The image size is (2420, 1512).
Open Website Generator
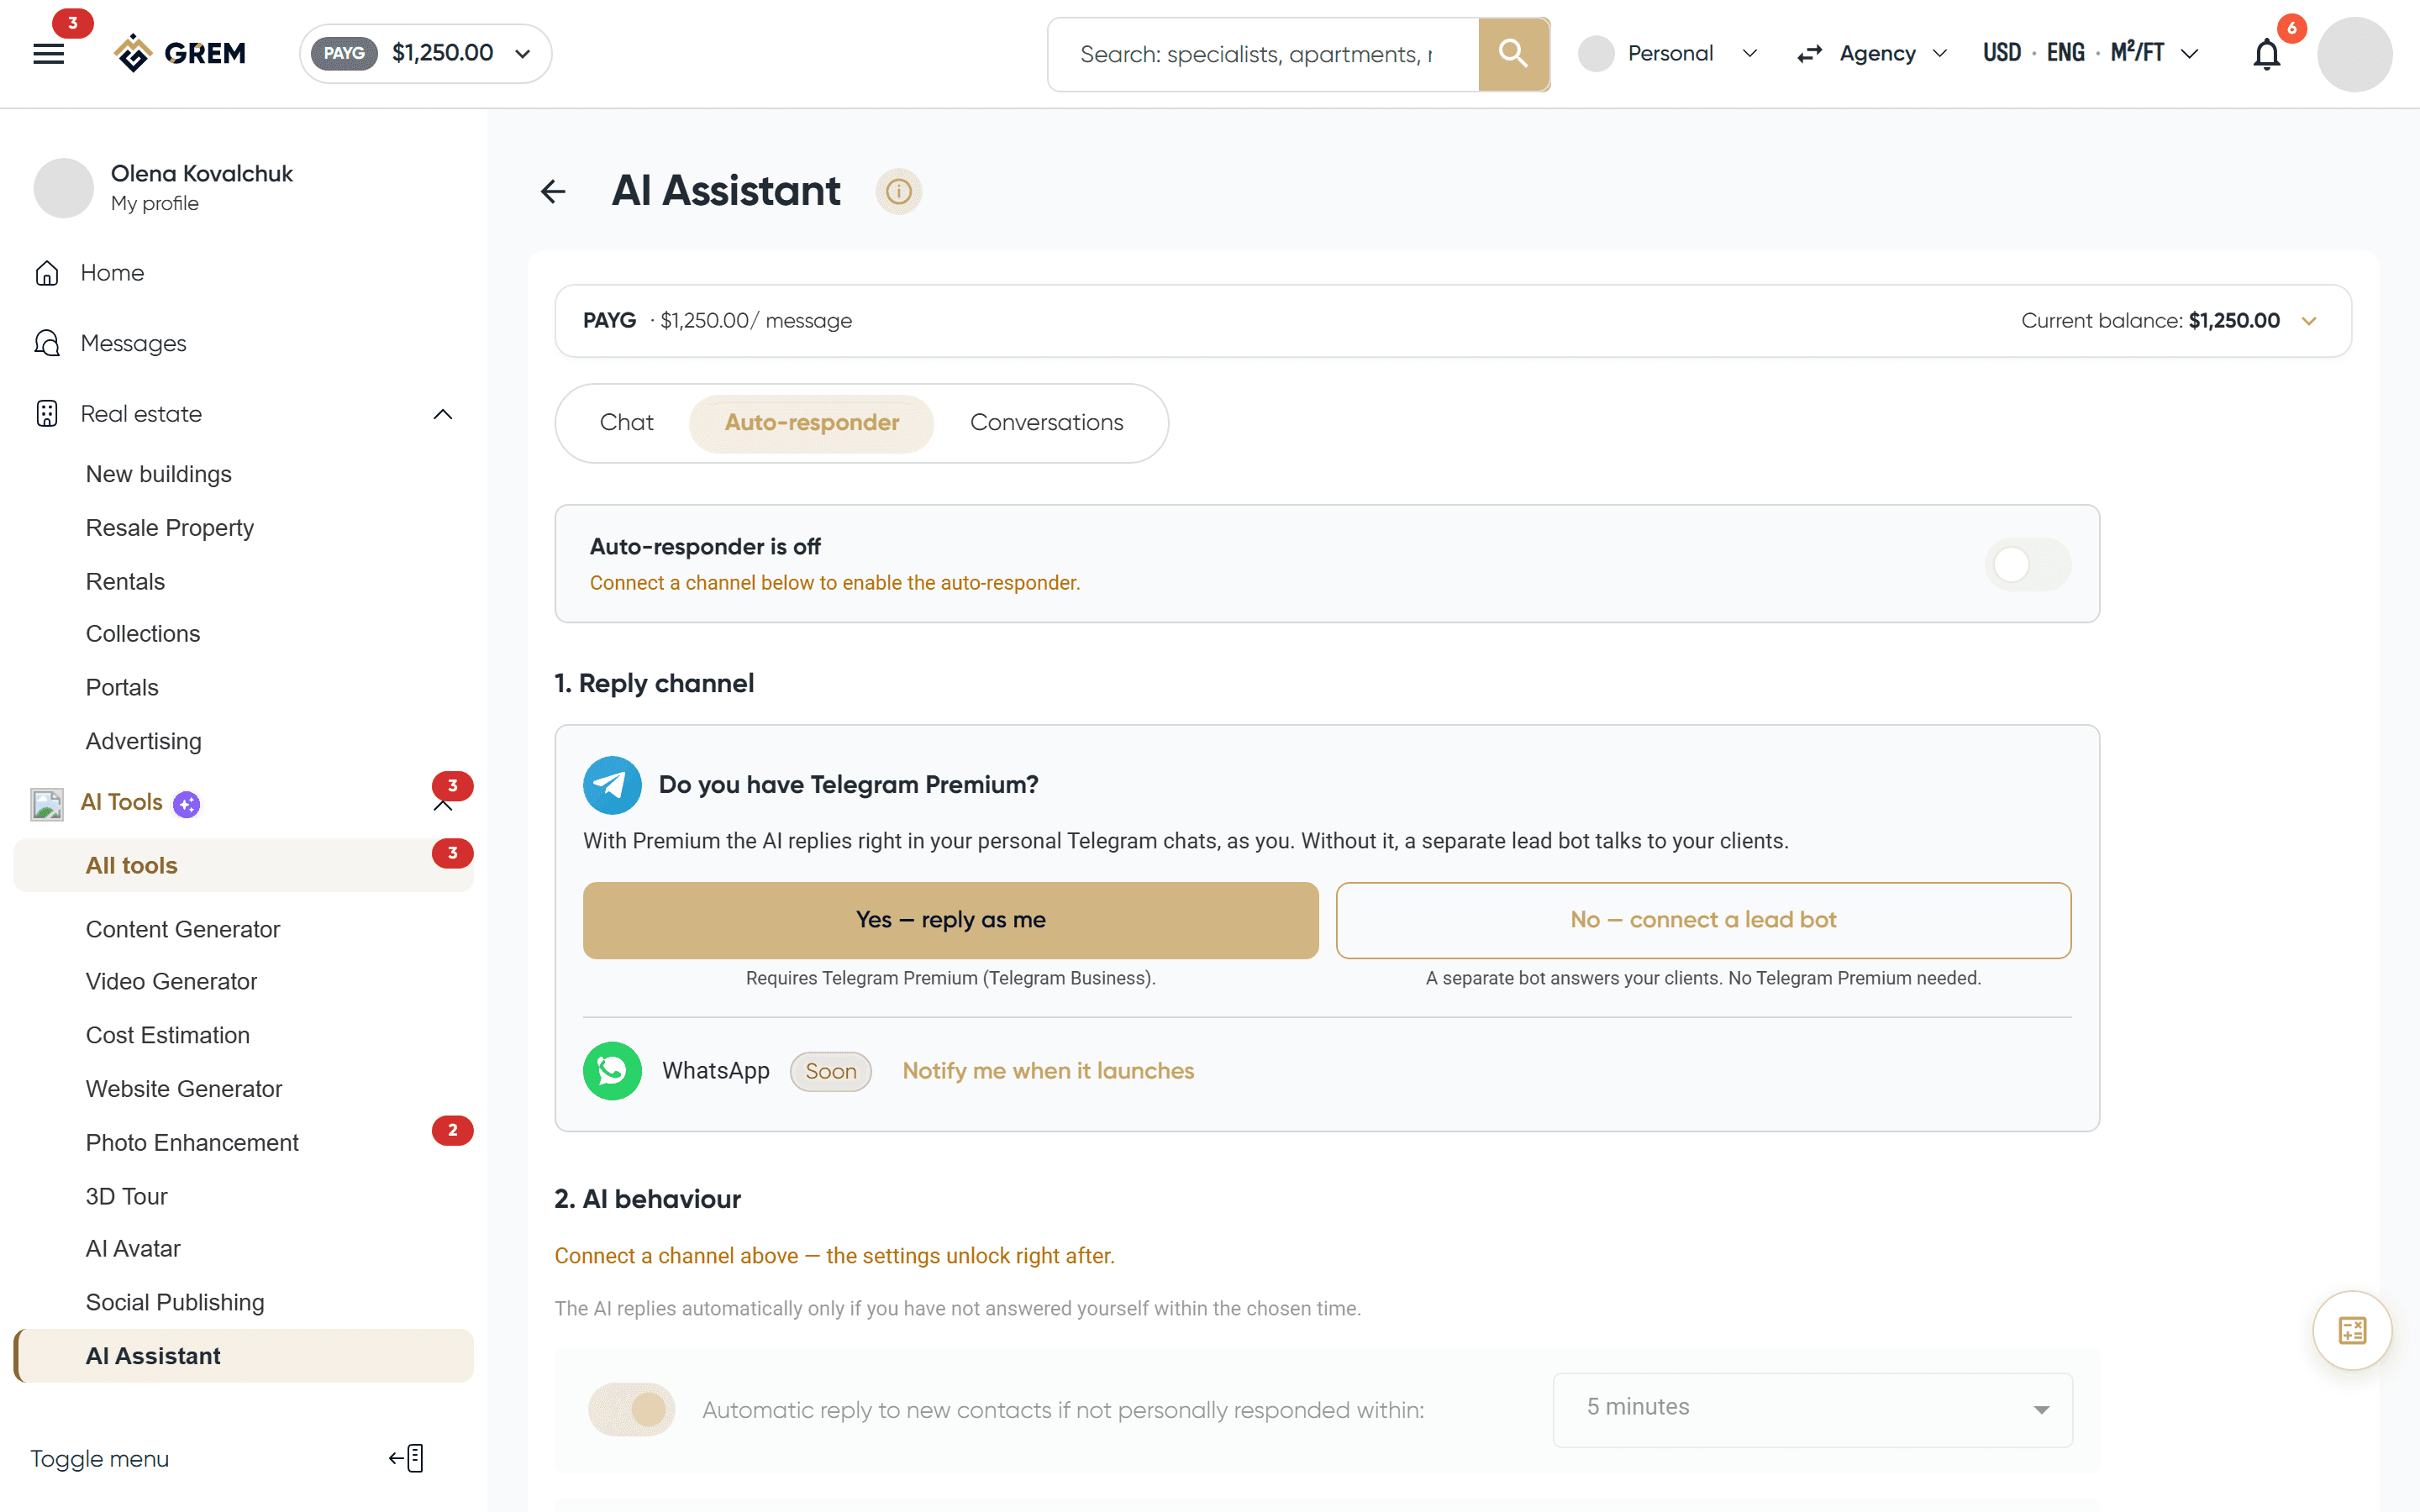click(184, 1089)
